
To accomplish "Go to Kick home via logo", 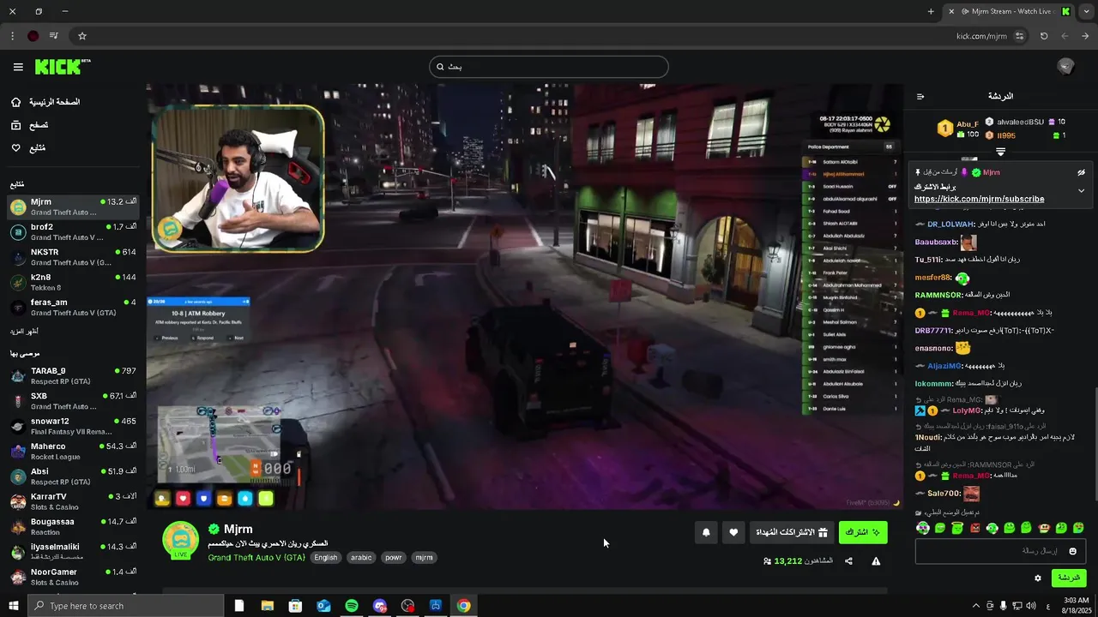I will pos(62,67).
